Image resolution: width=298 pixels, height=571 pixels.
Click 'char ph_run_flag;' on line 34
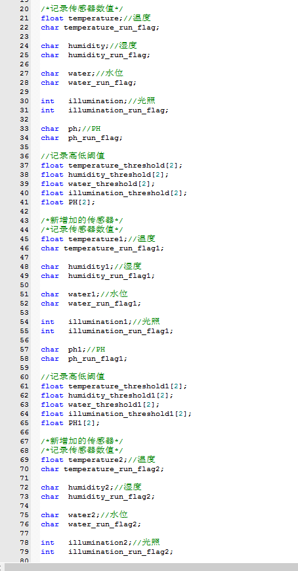point(82,137)
